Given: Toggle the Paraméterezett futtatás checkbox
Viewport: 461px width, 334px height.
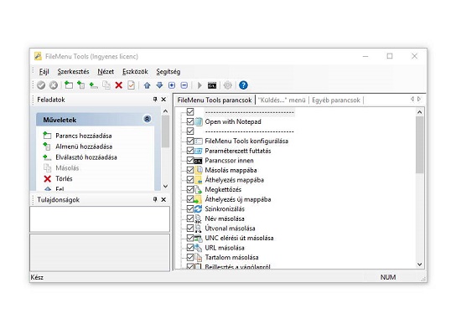Looking at the screenshot, I should 190,151.
